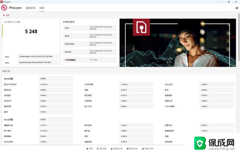240x152 pixels.
Task: Click the red benchmark document icon on the banner
Action: tap(141, 27)
